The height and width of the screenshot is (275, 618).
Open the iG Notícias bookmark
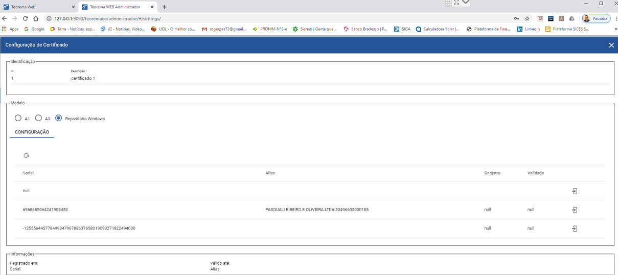click(x=123, y=29)
